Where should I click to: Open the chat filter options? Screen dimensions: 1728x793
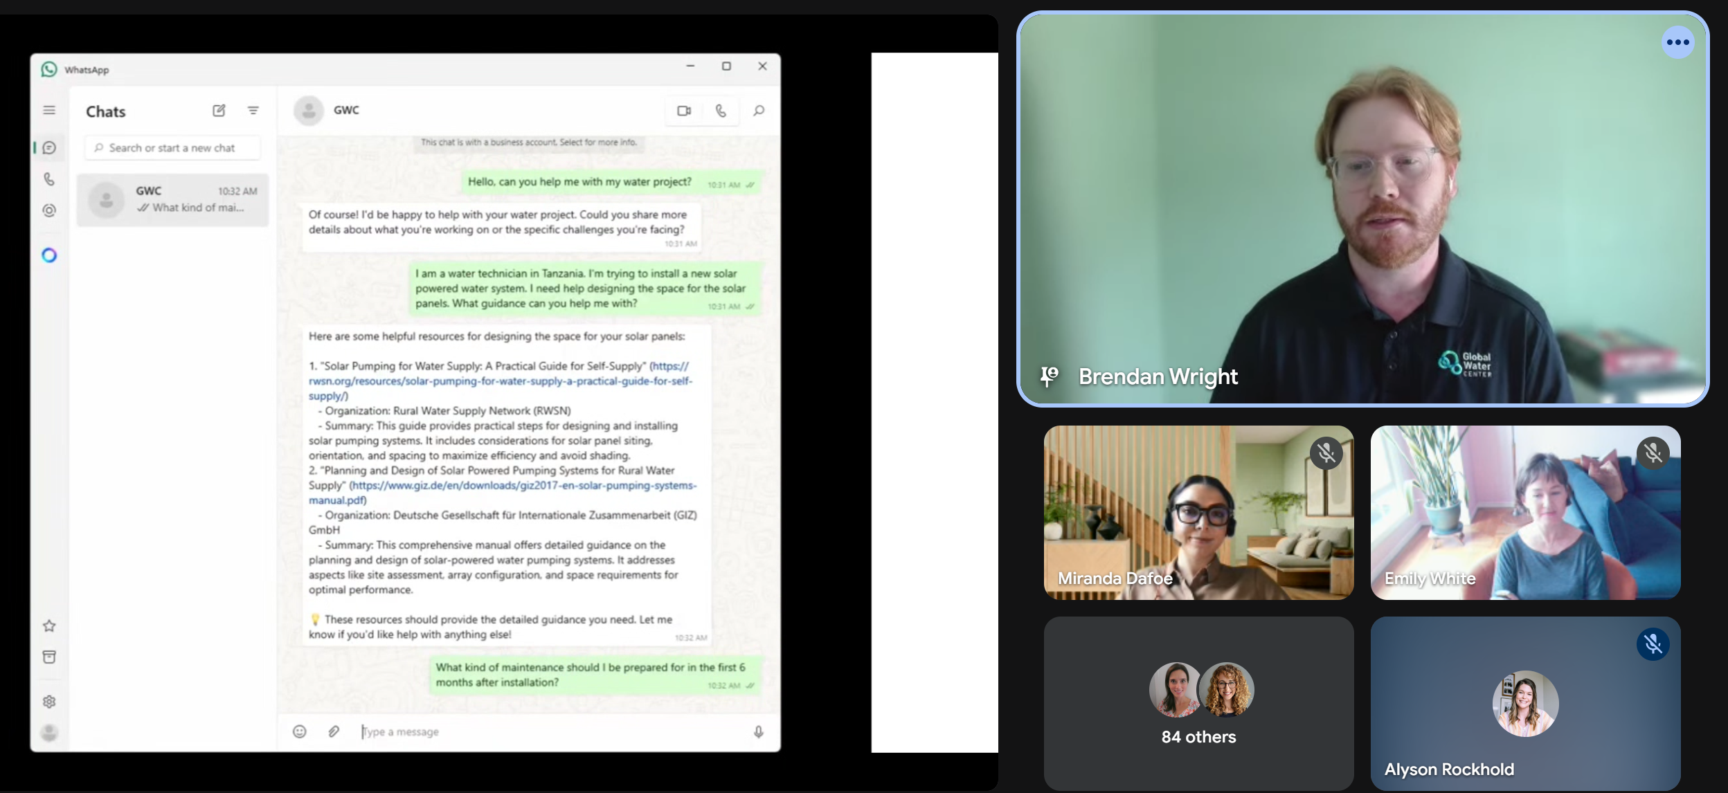coord(253,111)
